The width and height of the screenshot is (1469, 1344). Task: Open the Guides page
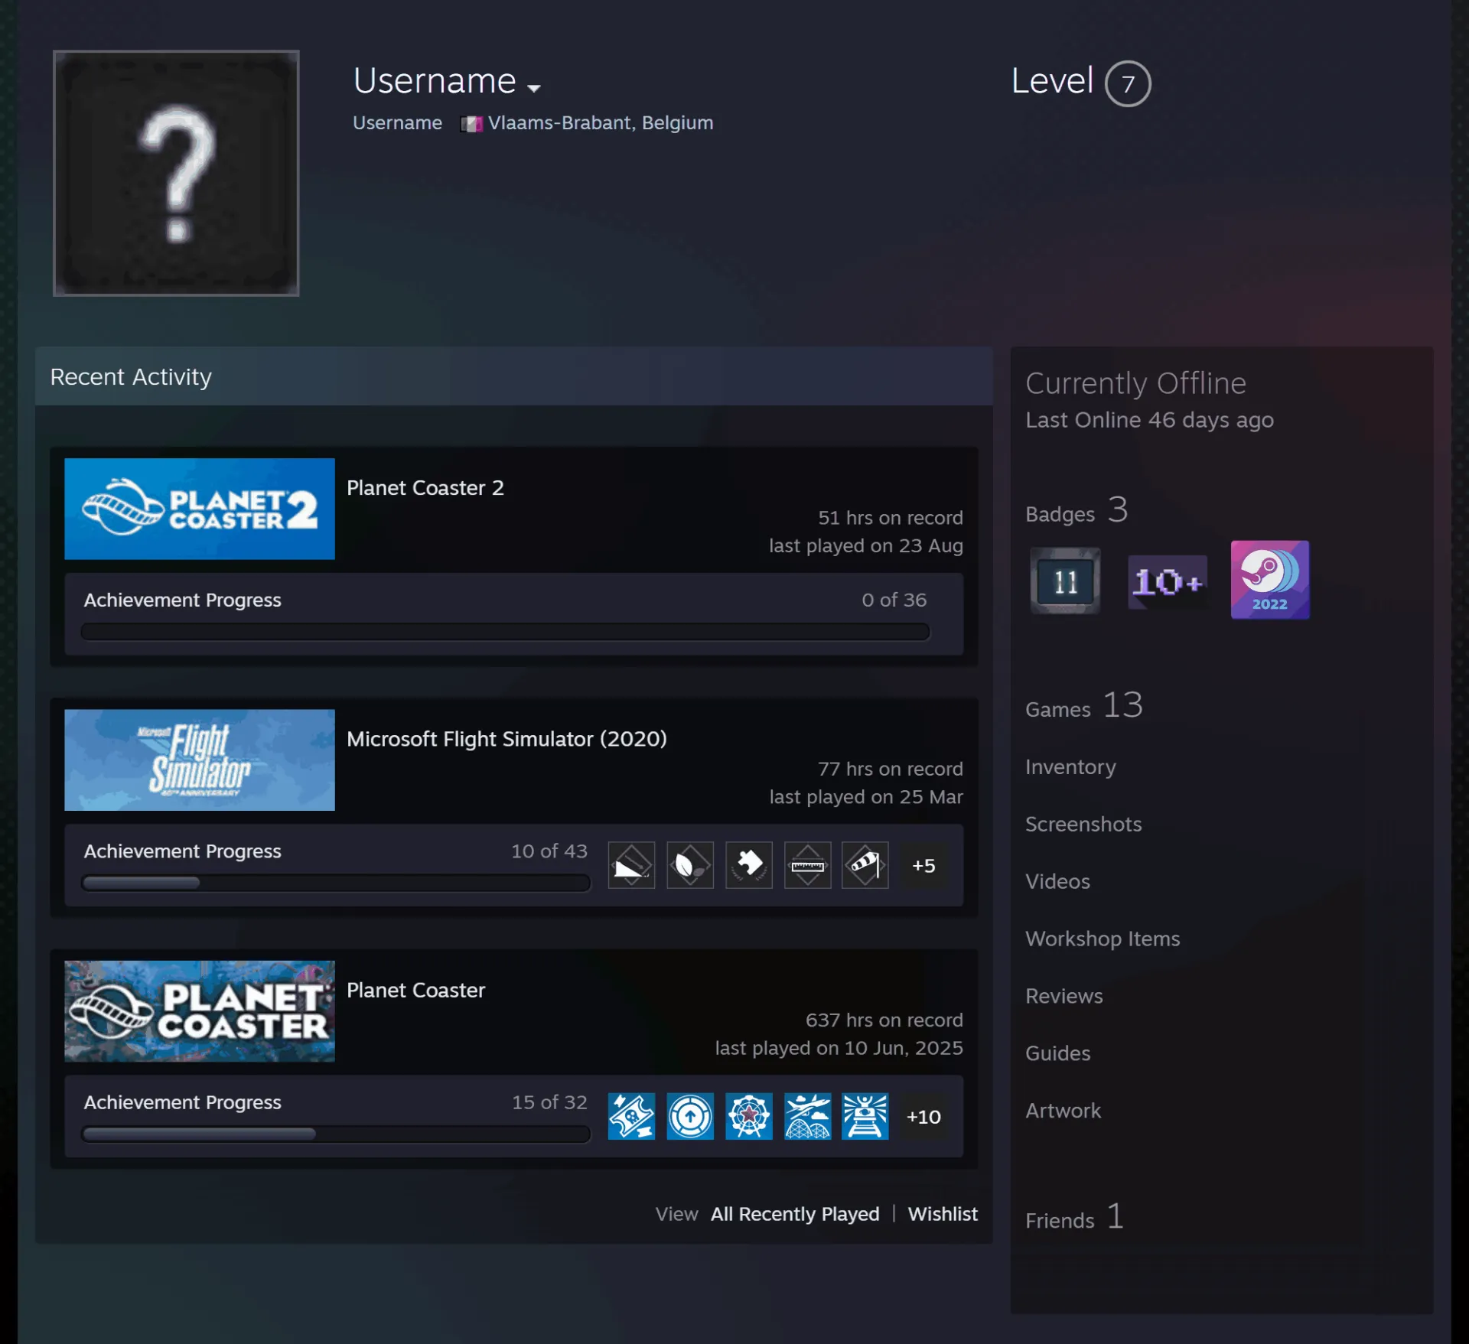pos(1057,1053)
